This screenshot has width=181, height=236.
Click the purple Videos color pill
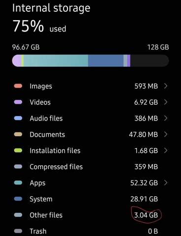click(18, 102)
